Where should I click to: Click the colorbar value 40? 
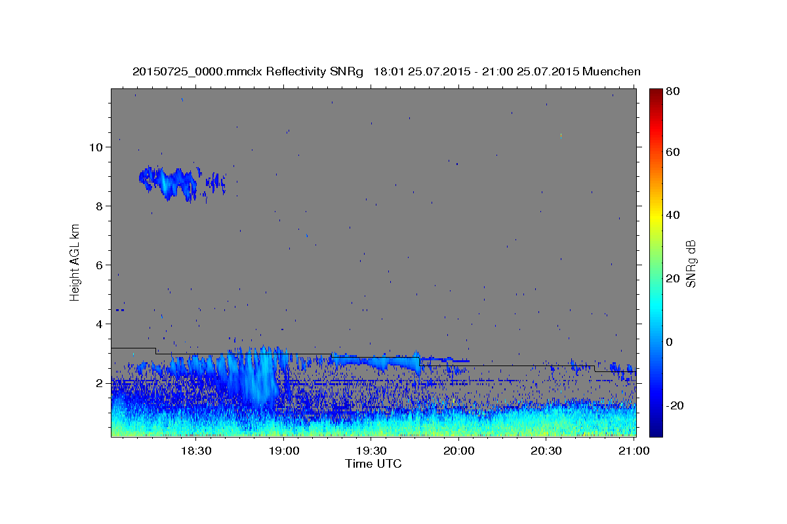(x=674, y=215)
